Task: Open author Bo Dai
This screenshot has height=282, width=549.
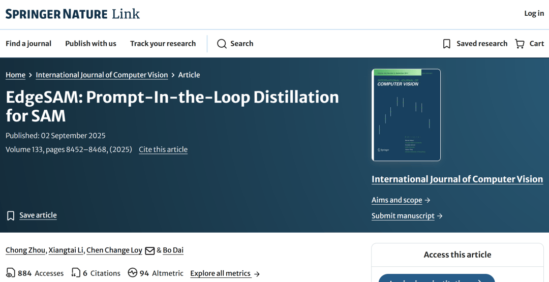Action: click(x=173, y=250)
